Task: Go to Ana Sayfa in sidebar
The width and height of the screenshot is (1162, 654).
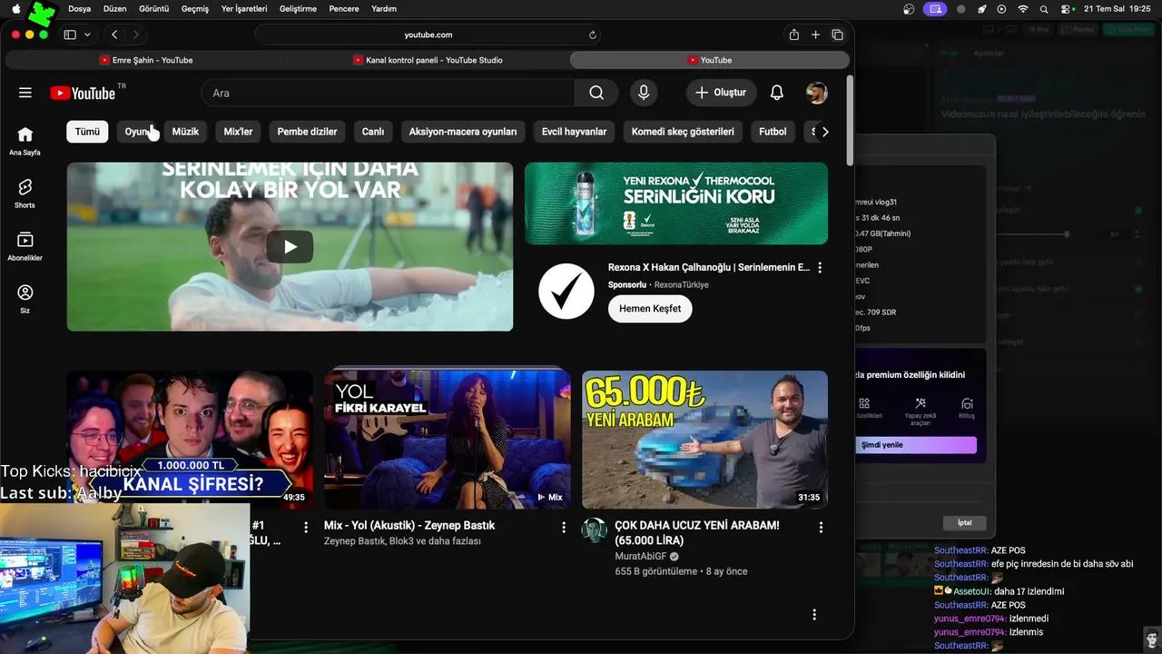Action: (x=25, y=140)
